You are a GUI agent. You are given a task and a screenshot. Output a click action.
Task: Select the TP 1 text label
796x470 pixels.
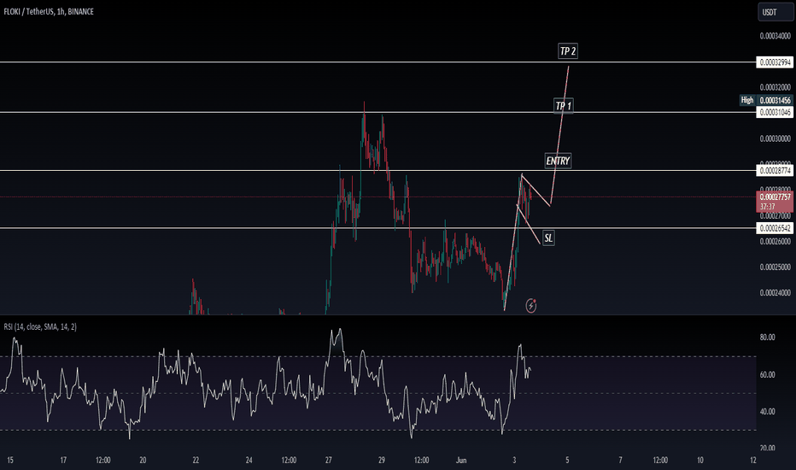click(564, 106)
